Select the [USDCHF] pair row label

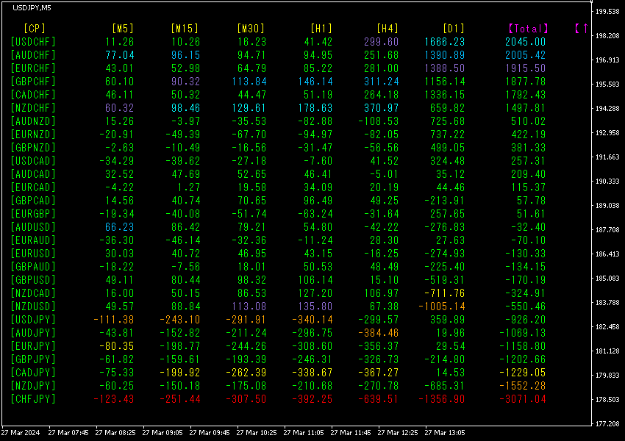(x=33, y=42)
